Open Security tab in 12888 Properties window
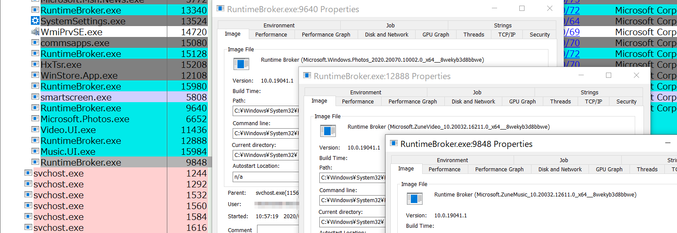Image resolution: width=677 pixels, height=233 pixels. pyautogui.click(x=626, y=101)
